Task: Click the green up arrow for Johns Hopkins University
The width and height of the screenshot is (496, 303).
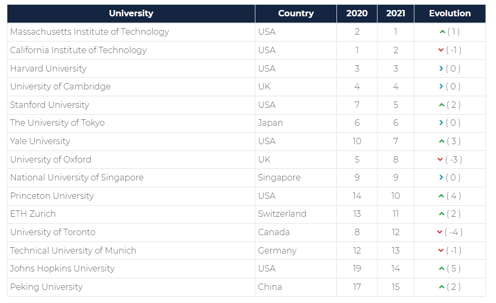Action: [442, 269]
